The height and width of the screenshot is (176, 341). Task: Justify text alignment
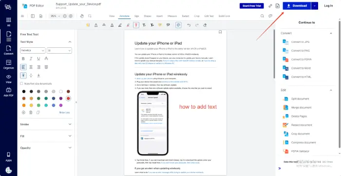click(46, 67)
